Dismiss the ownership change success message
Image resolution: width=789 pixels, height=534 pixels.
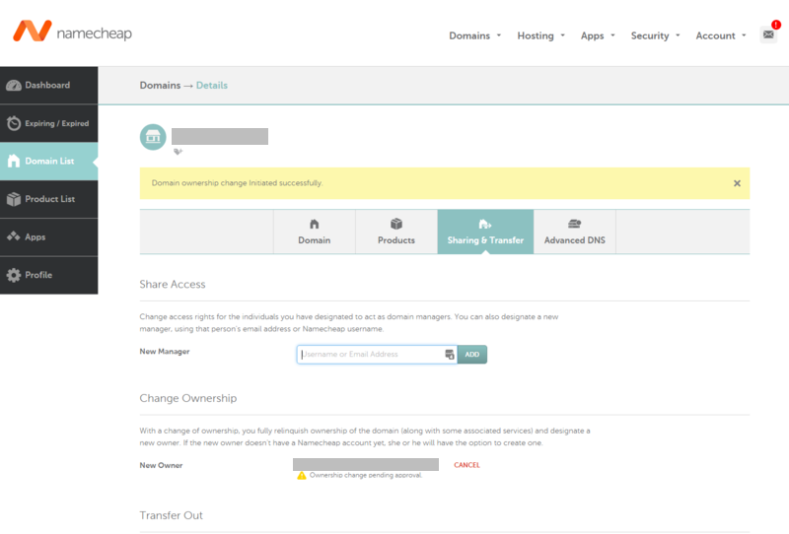tap(737, 183)
